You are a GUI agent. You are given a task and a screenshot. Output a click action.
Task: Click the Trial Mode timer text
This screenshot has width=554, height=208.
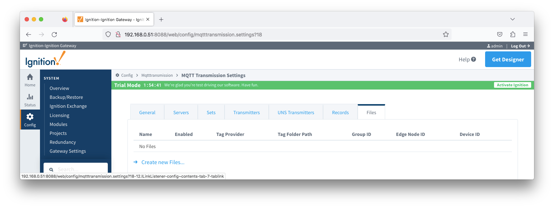tap(152, 85)
